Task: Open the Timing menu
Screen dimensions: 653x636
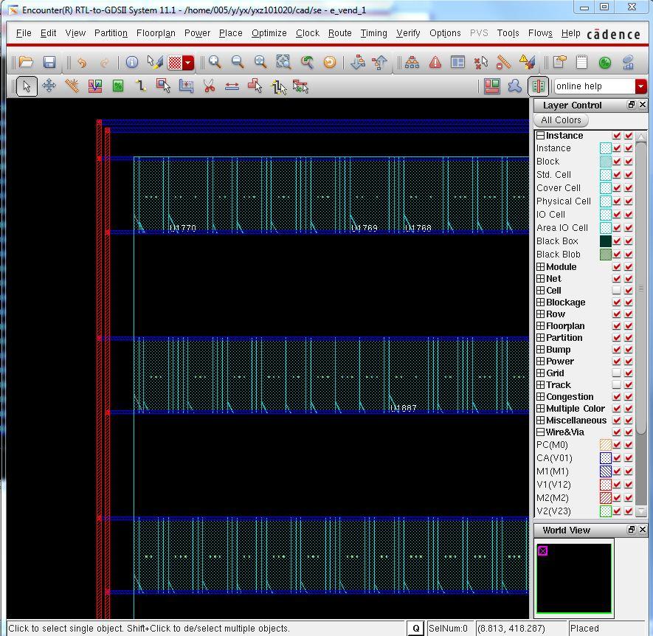Action: tap(373, 33)
